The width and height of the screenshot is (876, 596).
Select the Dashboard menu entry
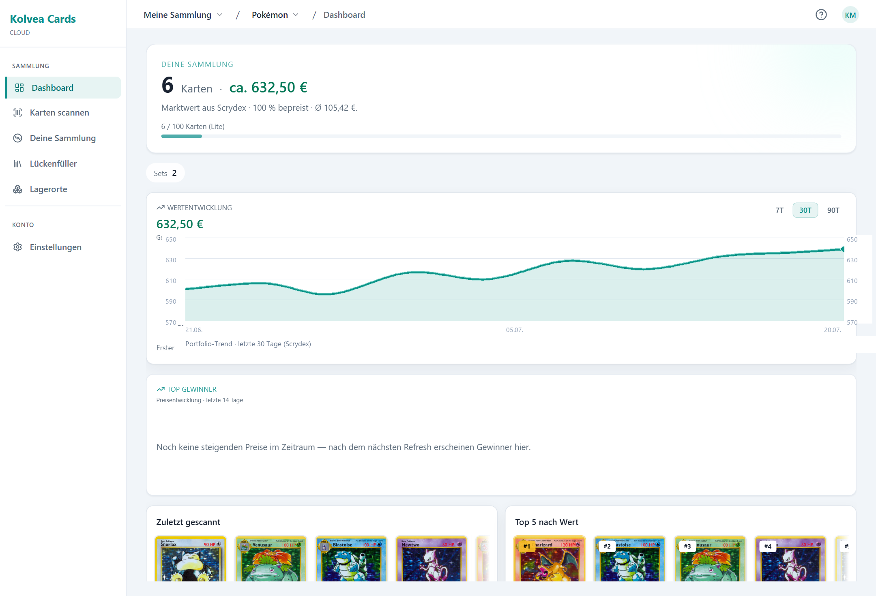click(x=63, y=88)
